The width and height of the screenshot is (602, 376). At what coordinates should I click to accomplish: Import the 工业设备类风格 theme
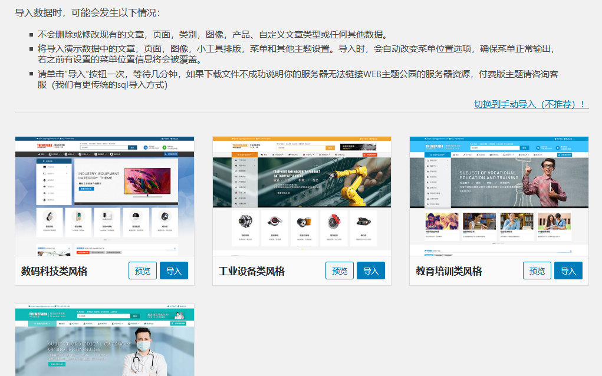(371, 271)
